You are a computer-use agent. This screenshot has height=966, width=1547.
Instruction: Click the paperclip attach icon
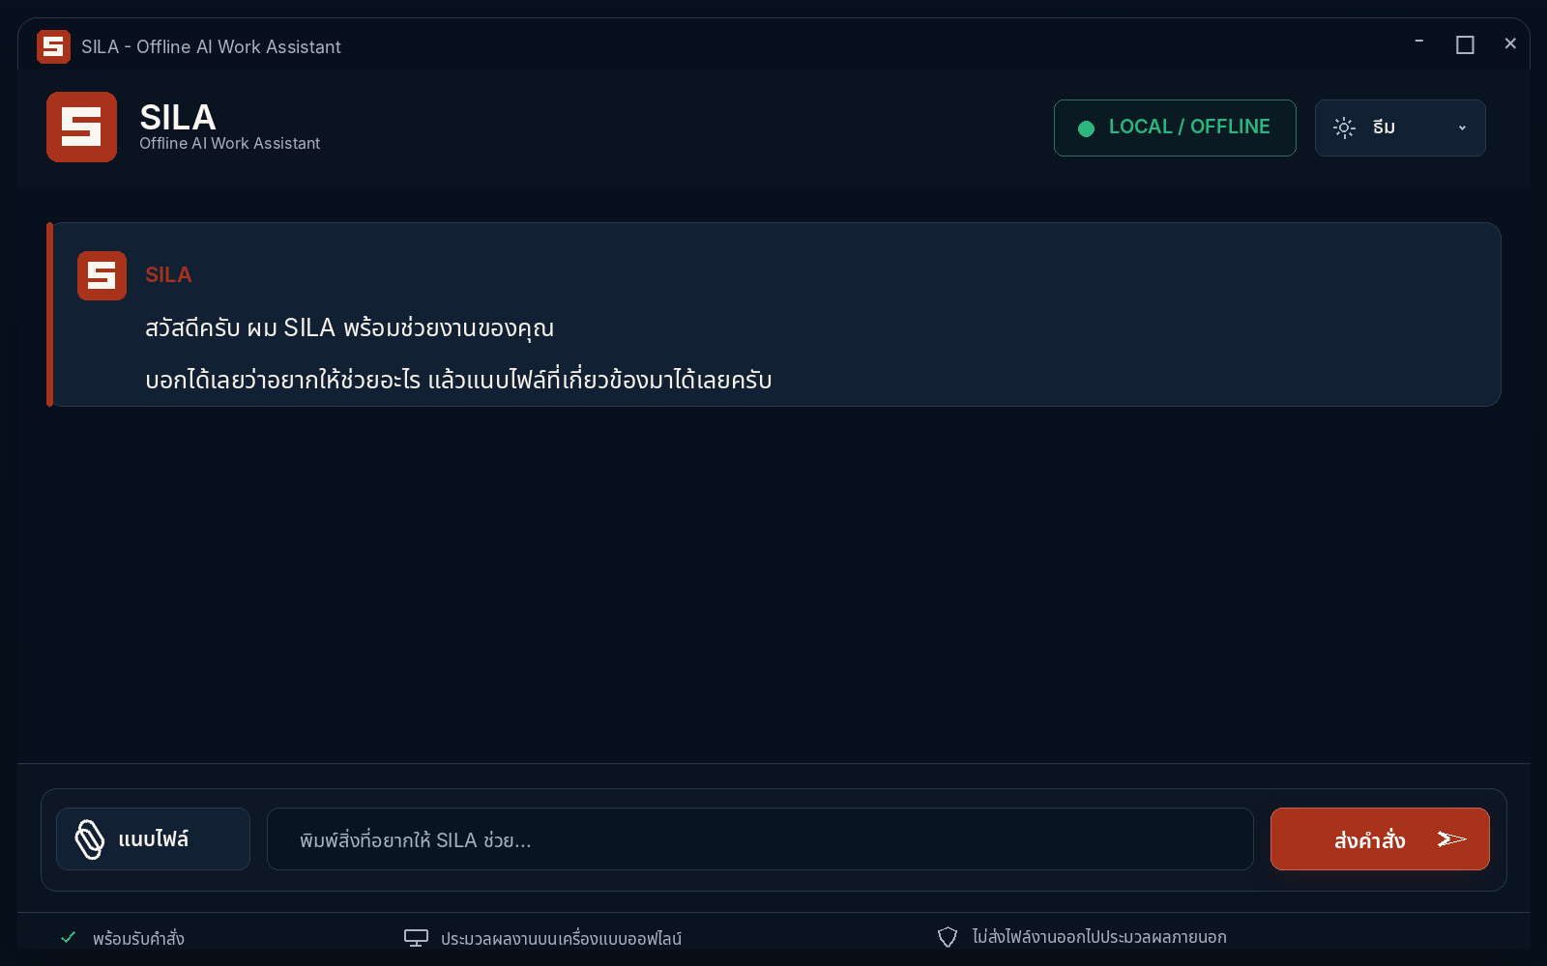[x=90, y=839]
